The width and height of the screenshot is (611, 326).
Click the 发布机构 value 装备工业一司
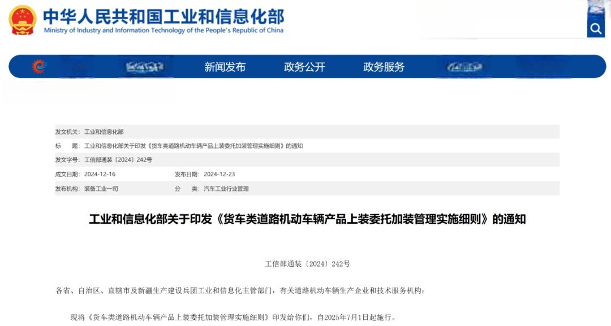[x=101, y=189]
